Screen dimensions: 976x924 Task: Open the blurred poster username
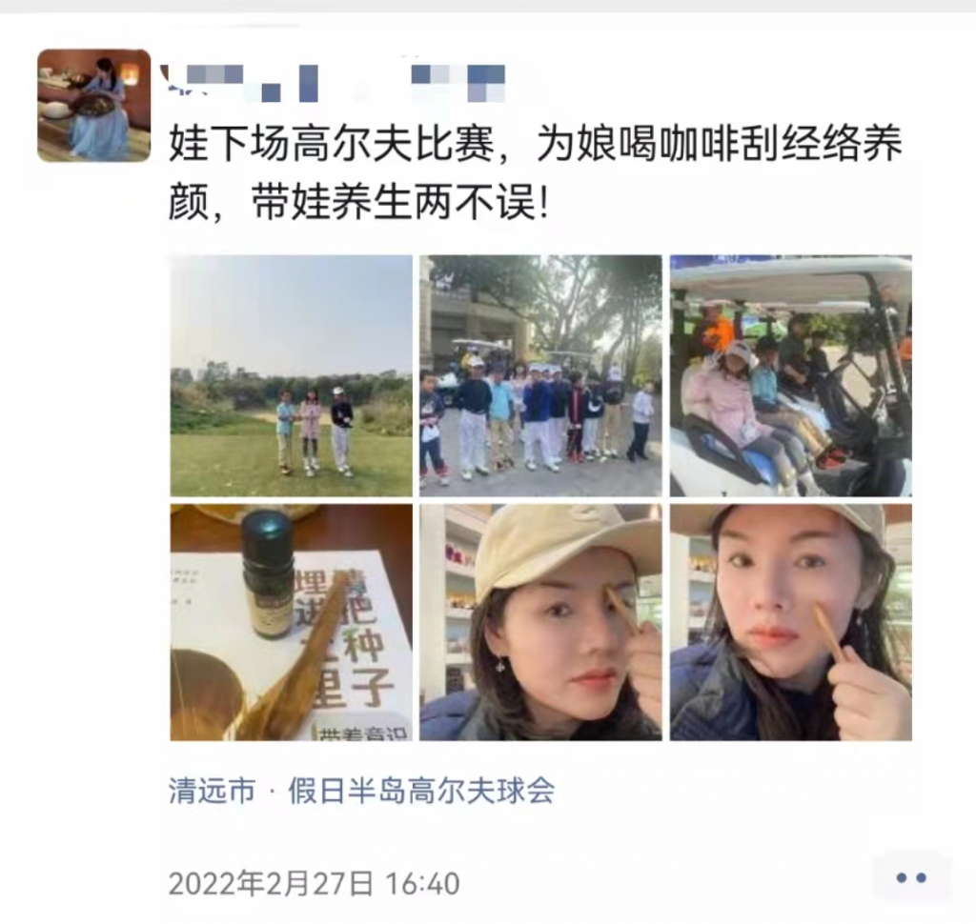point(334,83)
